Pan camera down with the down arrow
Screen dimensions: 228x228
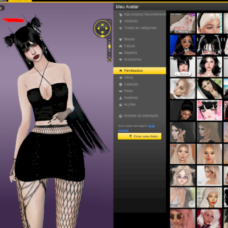[x=103, y=32]
